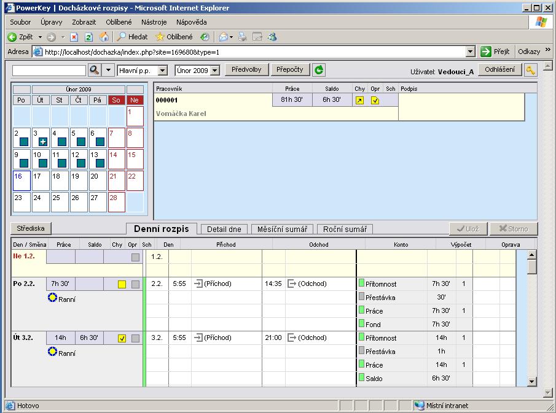Open the Úpravy menu
This screenshot has height=413, width=556.
52,22
